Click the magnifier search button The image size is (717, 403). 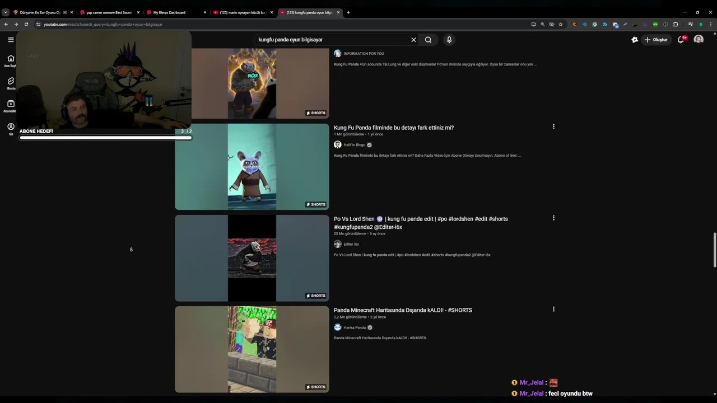point(428,40)
